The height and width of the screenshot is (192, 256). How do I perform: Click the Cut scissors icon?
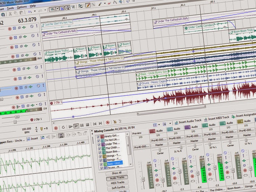10,14
